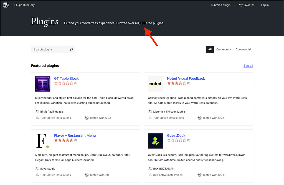Click the WordPress icon in GuestDock card
Viewport: 284px width, 185px height.
[x=199, y=175]
